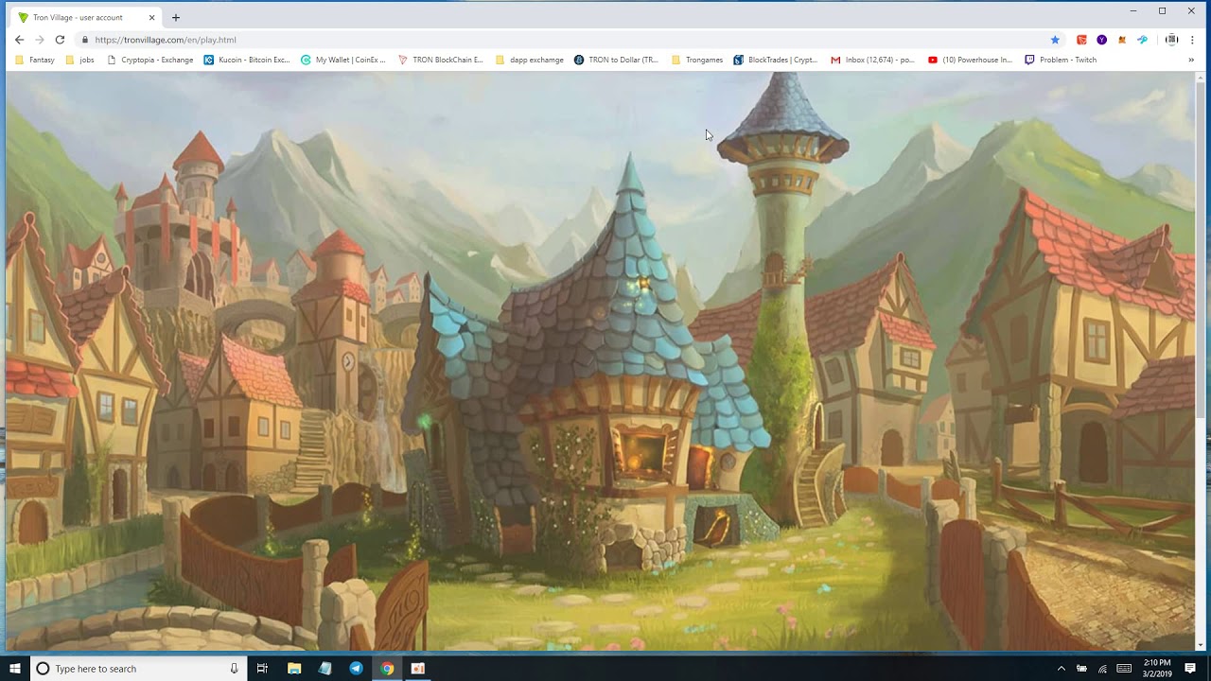Open File Explorer from the taskbar

tap(294, 669)
